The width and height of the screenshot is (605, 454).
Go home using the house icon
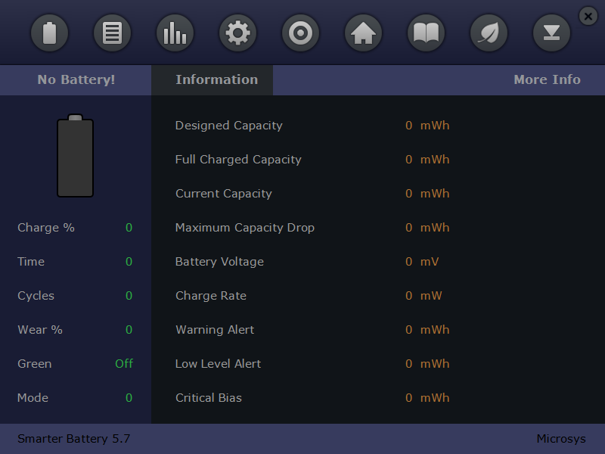click(x=363, y=33)
